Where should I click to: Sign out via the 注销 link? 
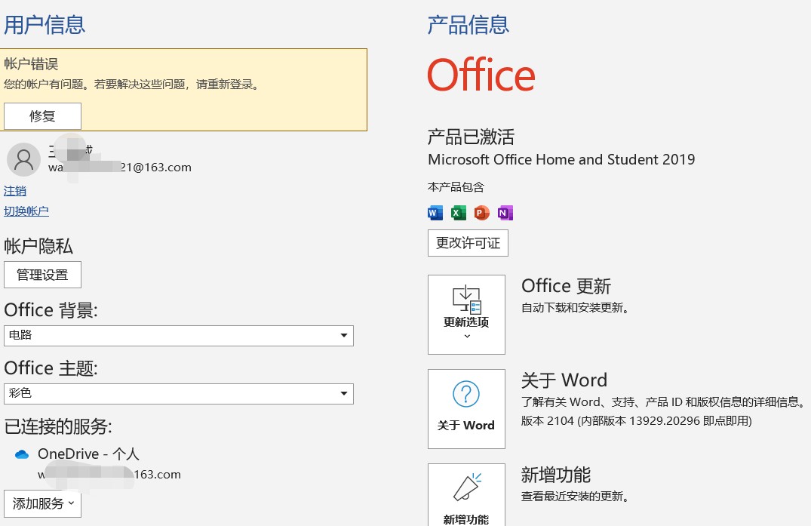coord(15,191)
